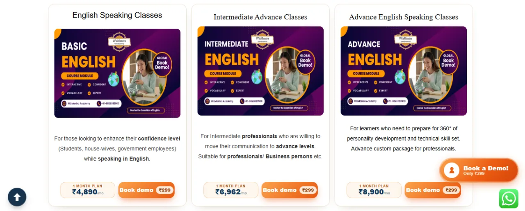Select the ₹6,962 1 month plan
The height and width of the screenshot is (211, 525).
click(x=231, y=190)
